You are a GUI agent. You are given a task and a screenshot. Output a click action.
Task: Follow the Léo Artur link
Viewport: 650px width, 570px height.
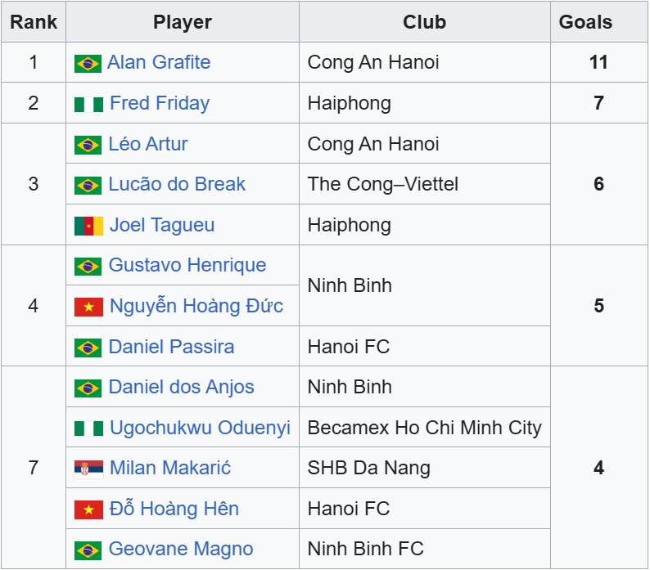[148, 144]
